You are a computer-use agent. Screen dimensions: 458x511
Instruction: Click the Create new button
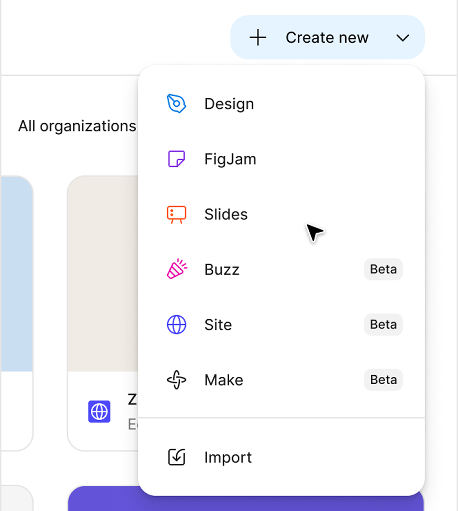click(327, 37)
